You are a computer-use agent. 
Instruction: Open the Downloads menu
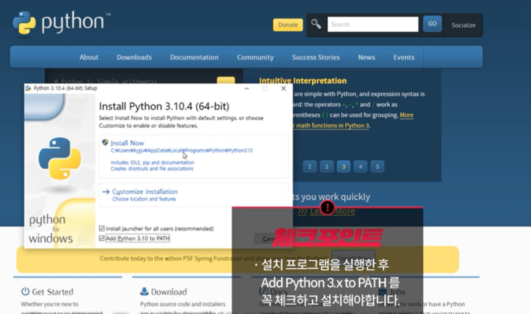click(134, 57)
